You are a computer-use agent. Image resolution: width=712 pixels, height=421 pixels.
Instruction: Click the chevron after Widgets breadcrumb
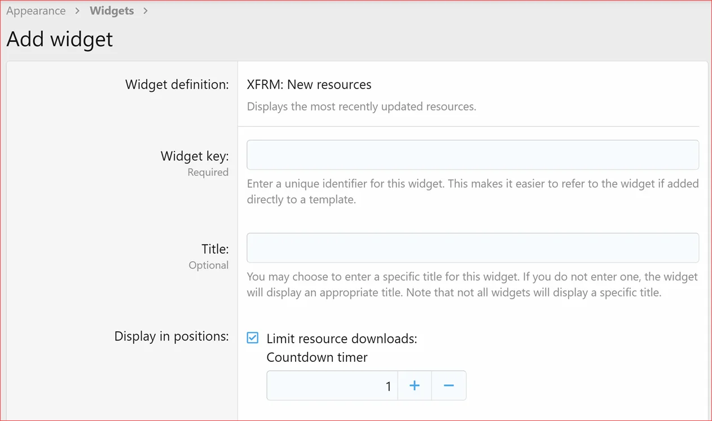(144, 10)
